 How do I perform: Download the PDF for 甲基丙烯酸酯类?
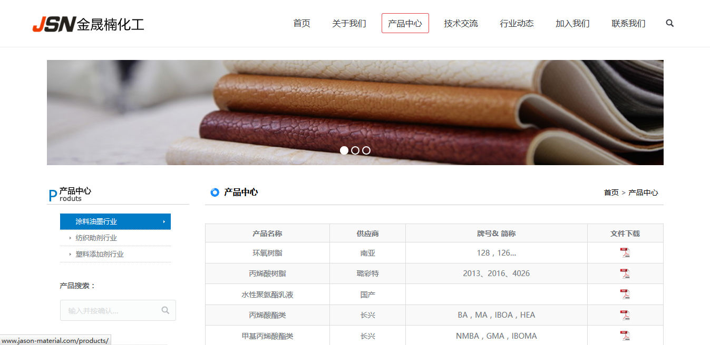(x=625, y=336)
